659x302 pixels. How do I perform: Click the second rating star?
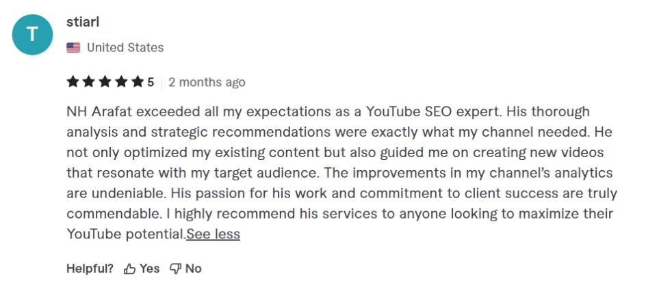(x=89, y=83)
